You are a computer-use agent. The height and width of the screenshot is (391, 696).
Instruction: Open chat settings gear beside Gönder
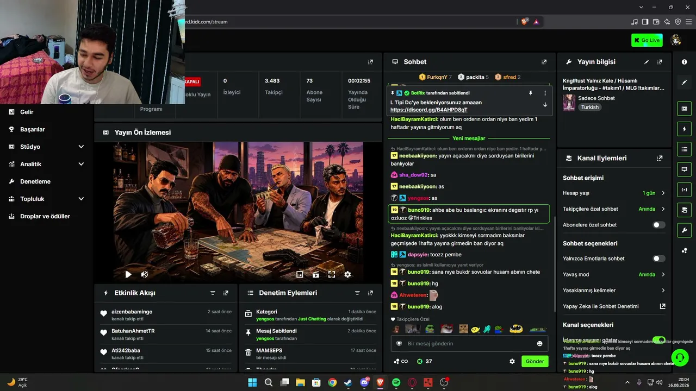pos(512,361)
